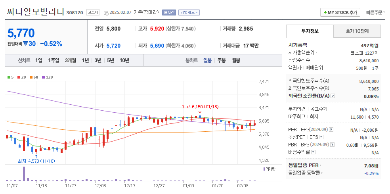Click the arrow beside 동일업종 PER
The image size is (390, 194).
[320, 165]
